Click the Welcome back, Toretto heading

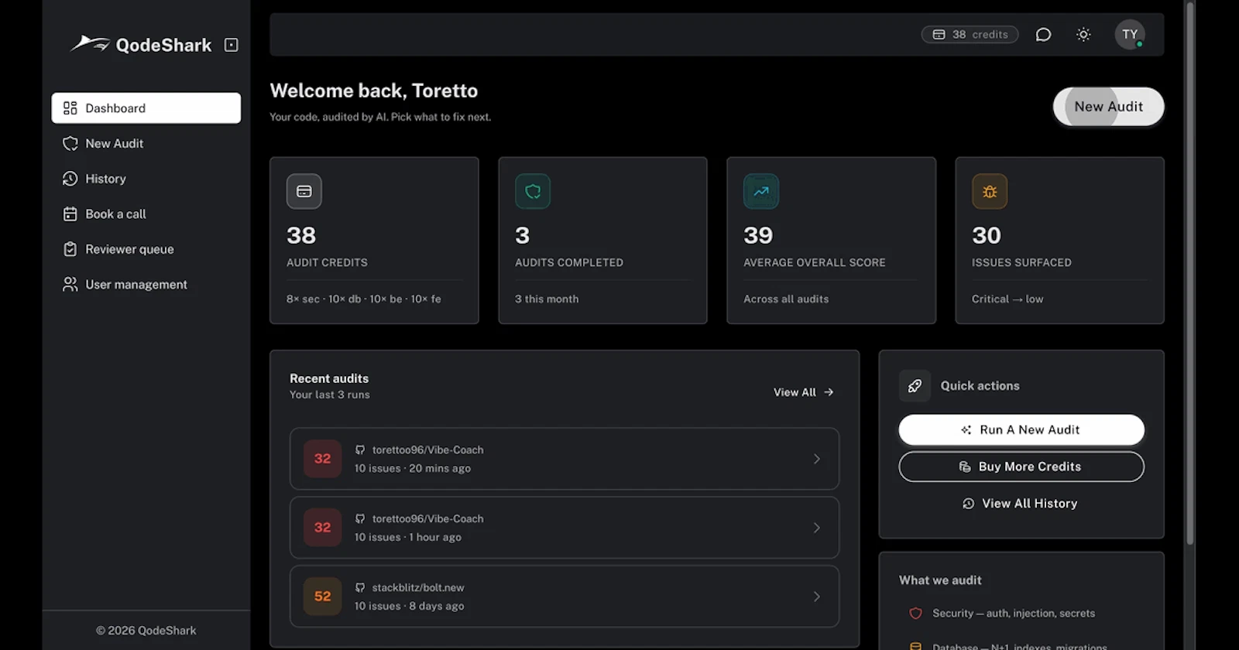click(374, 91)
